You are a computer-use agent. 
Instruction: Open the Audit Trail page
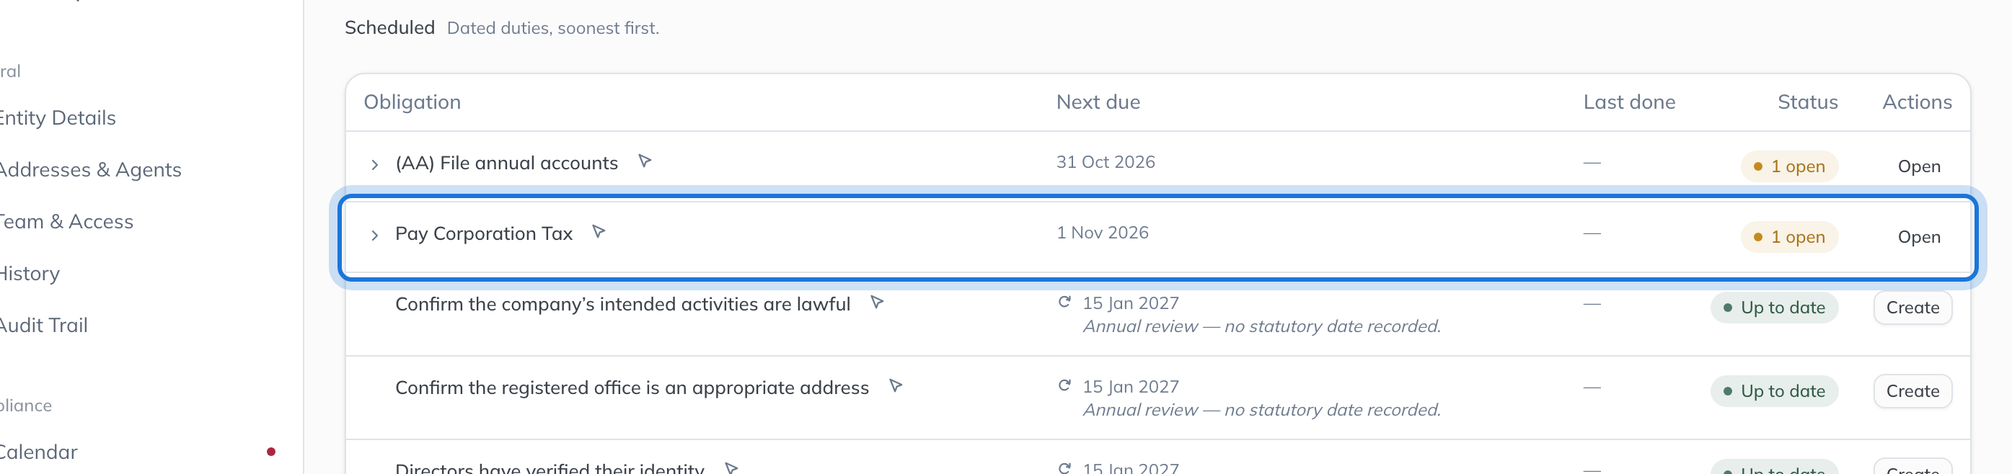(43, 325)
